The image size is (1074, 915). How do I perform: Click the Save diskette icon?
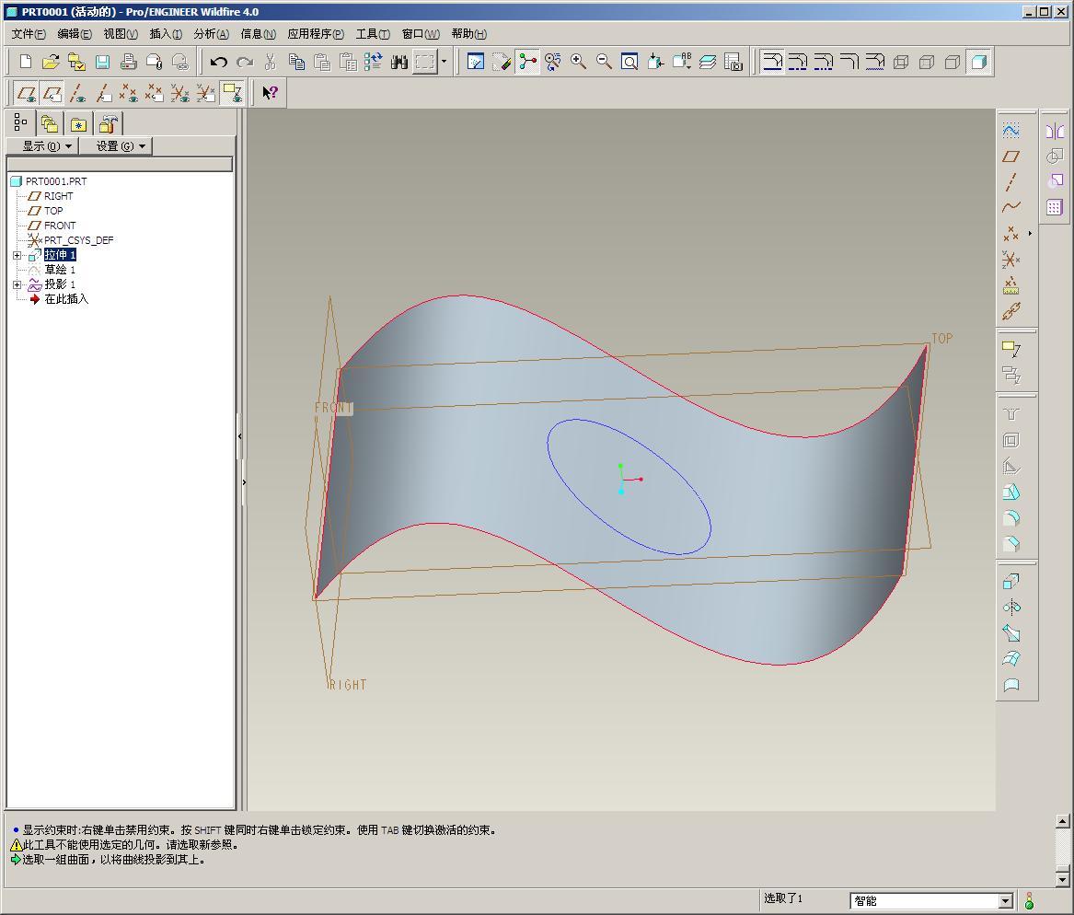coord(102,63)
